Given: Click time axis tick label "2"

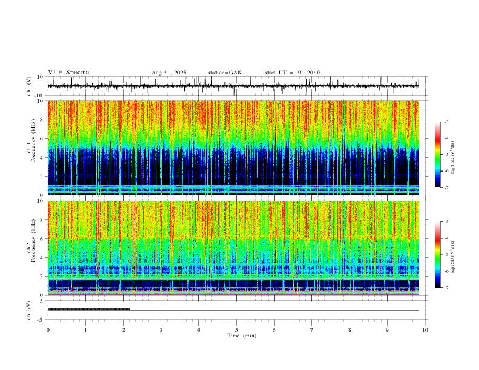Looking at the screenshot, I should point(123,330).
